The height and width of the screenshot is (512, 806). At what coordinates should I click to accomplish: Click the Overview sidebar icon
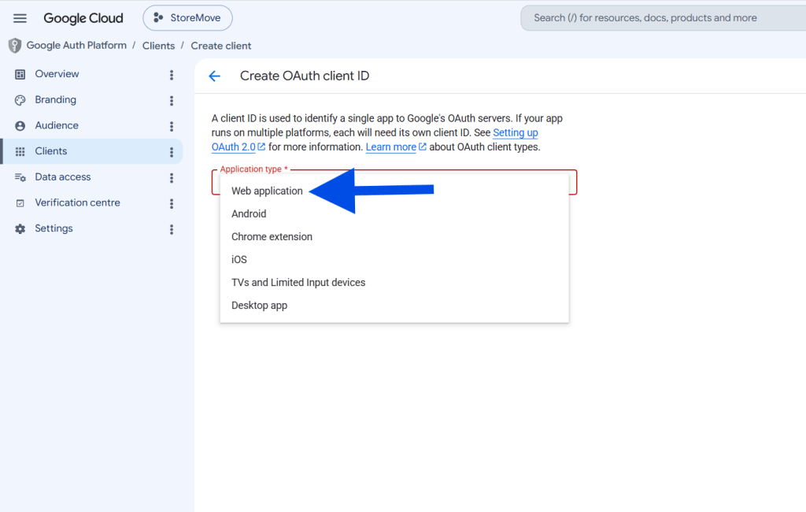pyautogui.click(x=20, y=74)
